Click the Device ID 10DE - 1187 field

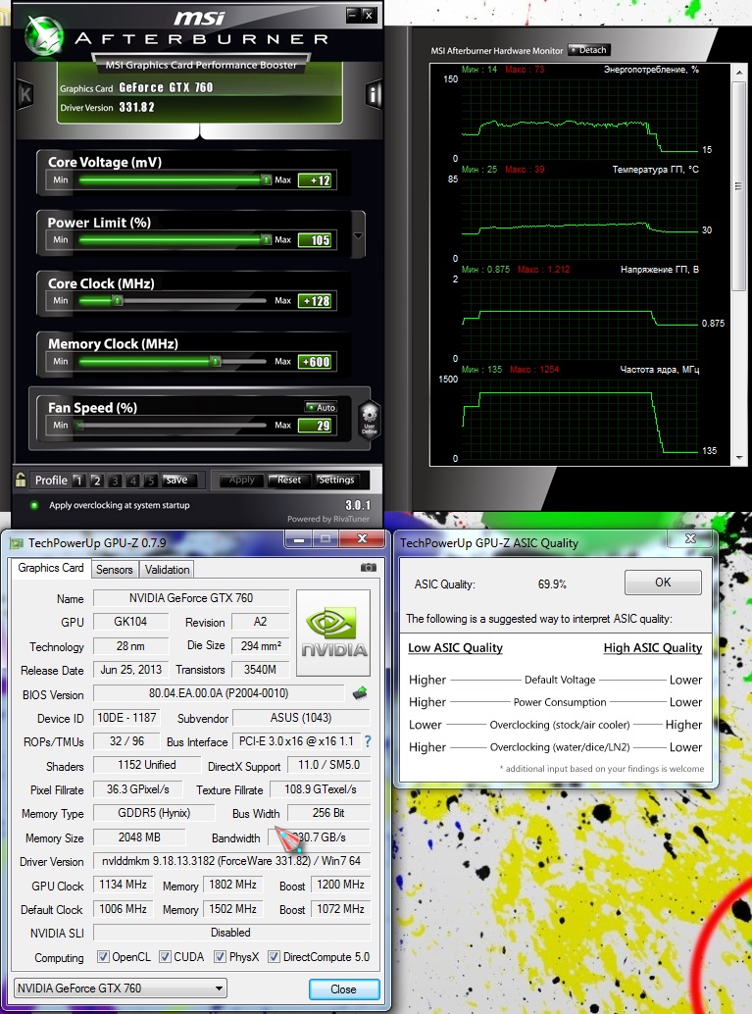pos(126,718)
